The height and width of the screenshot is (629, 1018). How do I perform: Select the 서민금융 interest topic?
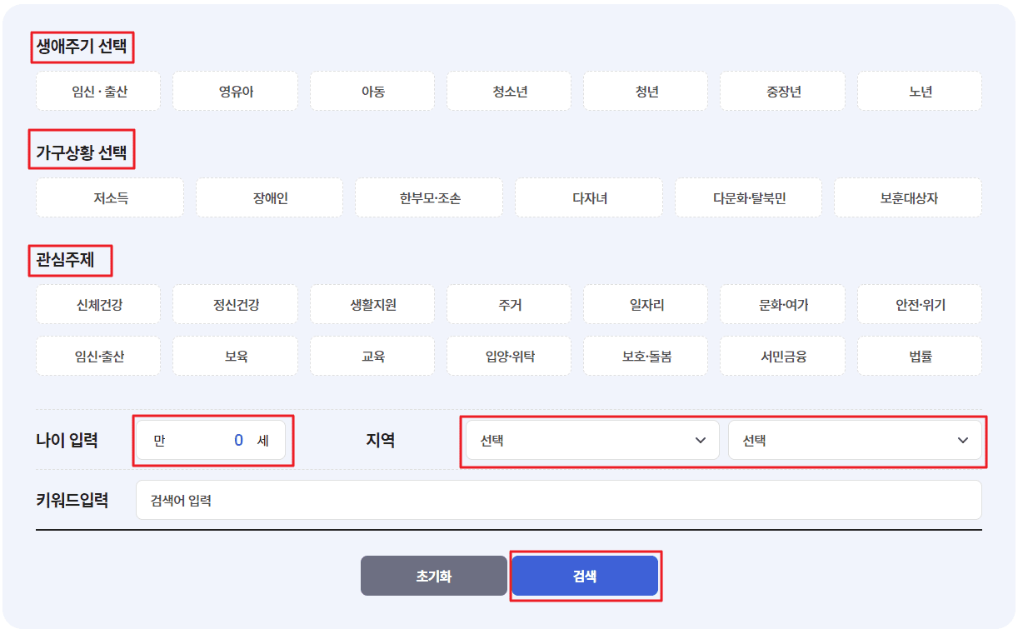[x=783, y=356]
